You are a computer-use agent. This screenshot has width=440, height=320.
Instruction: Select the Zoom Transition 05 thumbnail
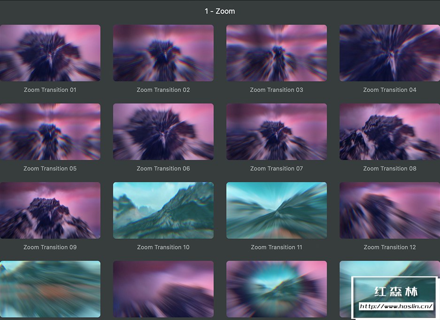coord(50,132)
